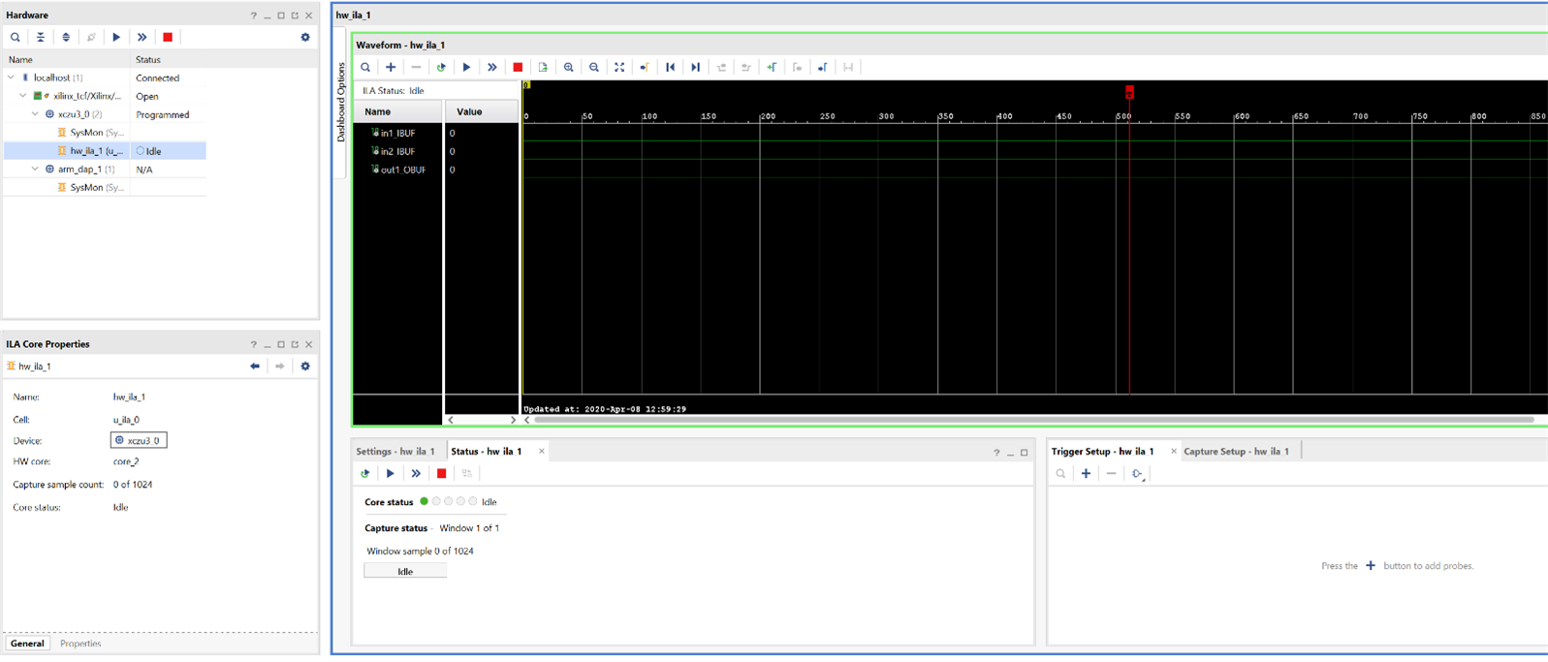Click the waveform horizontal scrollbar

tap(1033, 421)
